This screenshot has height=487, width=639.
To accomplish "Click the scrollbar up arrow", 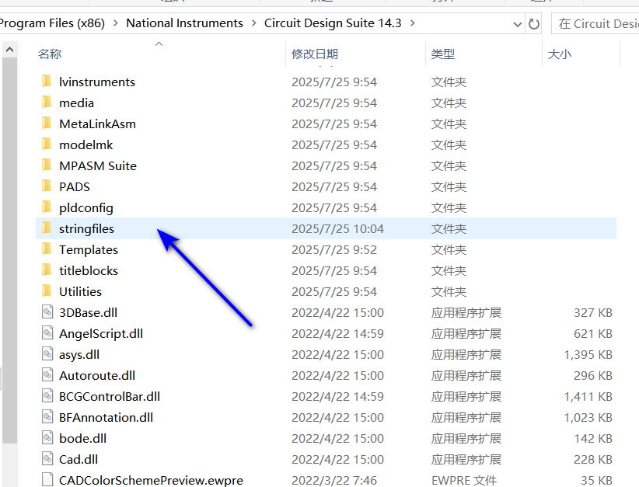I will [x=10, y=50].
